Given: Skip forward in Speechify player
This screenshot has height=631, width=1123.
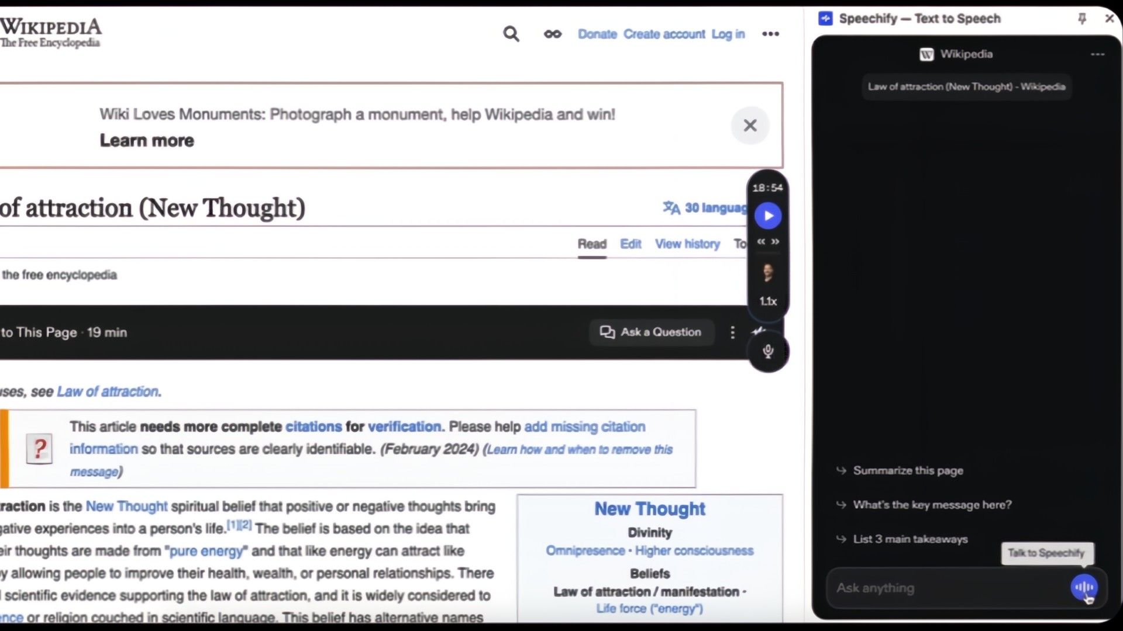Looking at the screenshot, I should (775, 241).
